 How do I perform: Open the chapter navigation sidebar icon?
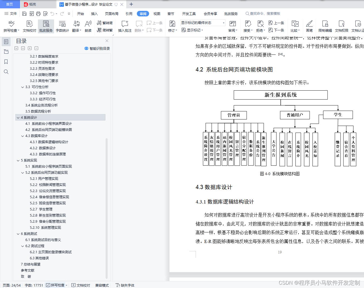click(x=6, y=52)
